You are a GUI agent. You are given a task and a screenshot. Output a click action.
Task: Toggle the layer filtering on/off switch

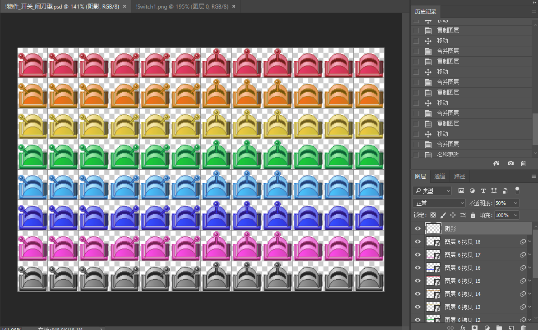(517, 190)
